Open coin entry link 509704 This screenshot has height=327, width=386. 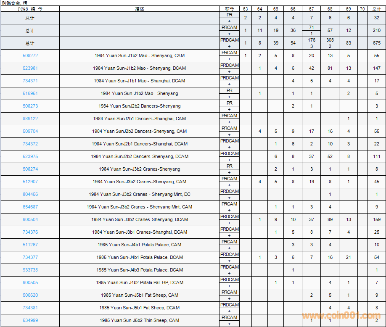point(30,131)
